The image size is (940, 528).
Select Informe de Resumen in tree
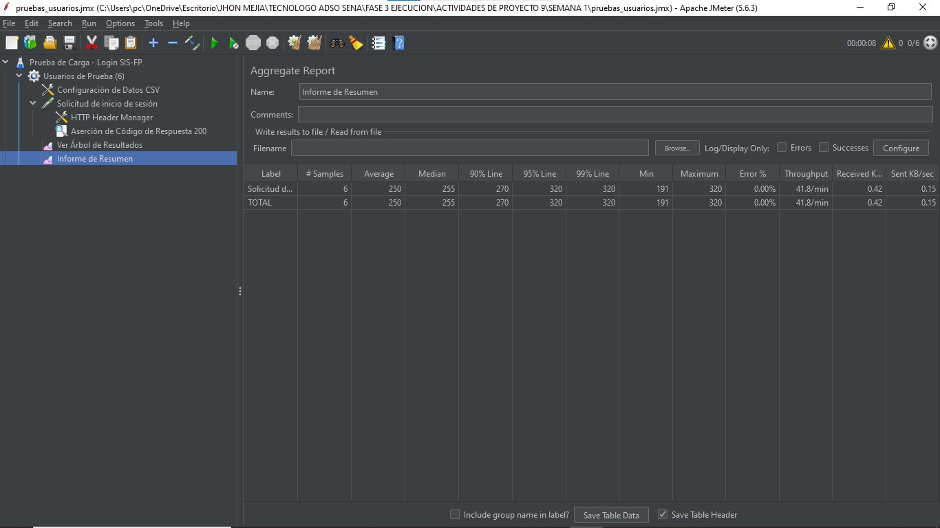coord(95,159)
